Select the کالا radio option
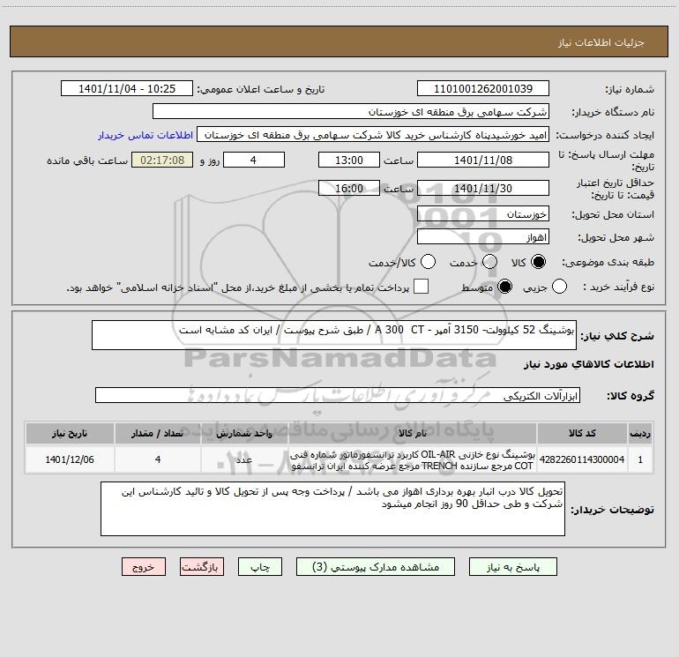Screen dimensions: 679x657 538,262
